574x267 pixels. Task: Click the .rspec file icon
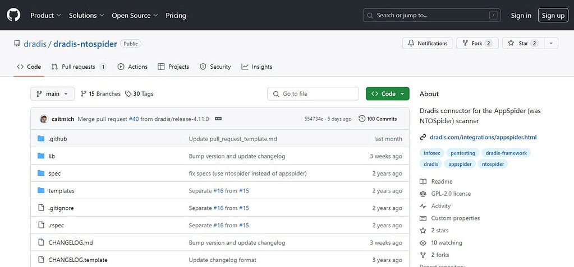41,225
